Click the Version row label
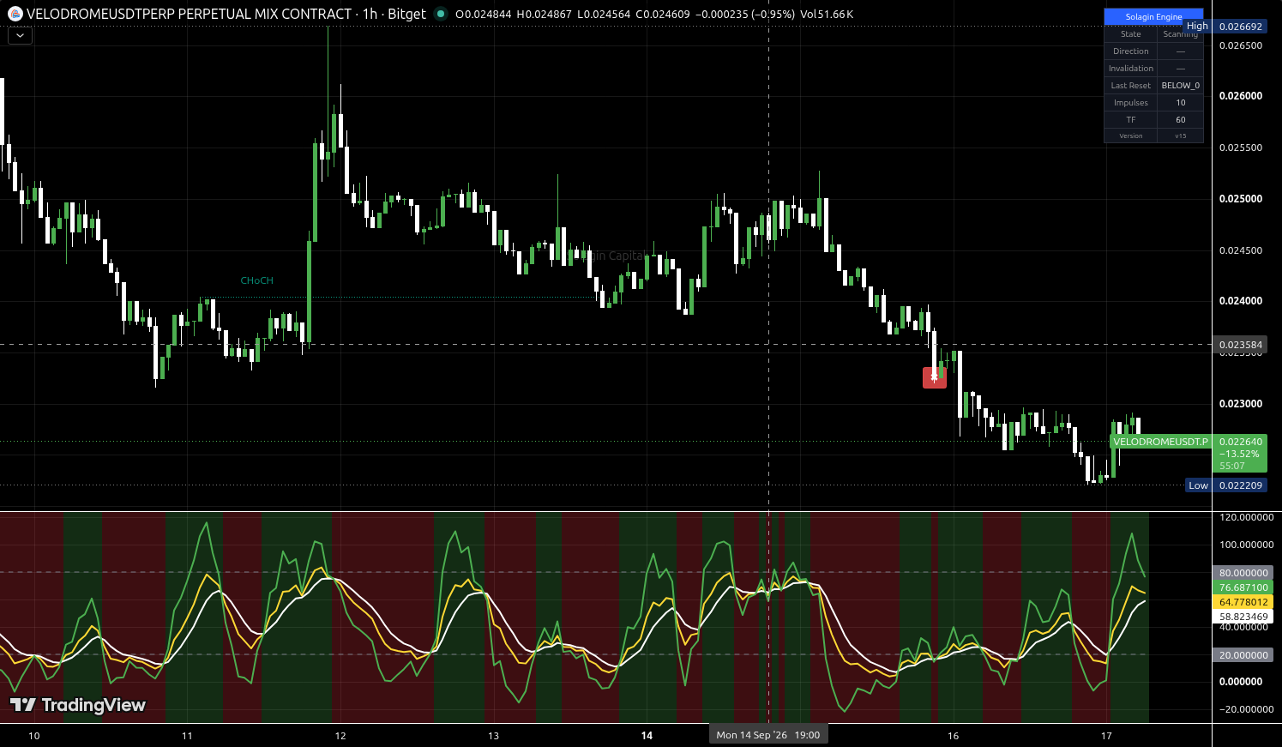Screen dimensions: 1282x747 [1130, 136]
